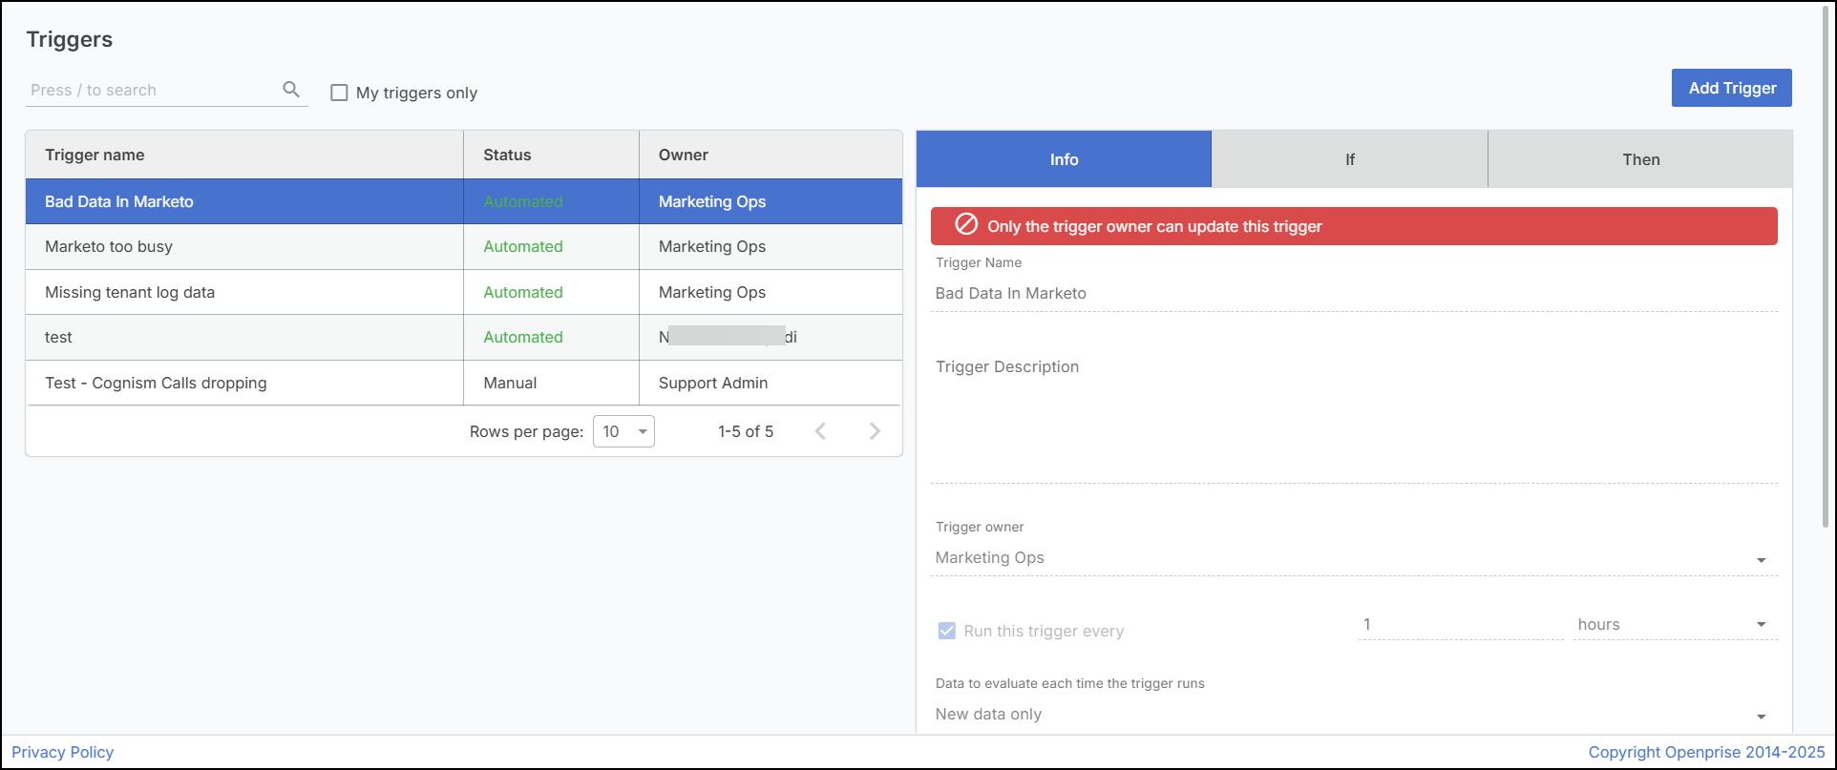Go to previous page of triggers
The width and height of the screenshot is (1837, 770).
click(820, 431)
